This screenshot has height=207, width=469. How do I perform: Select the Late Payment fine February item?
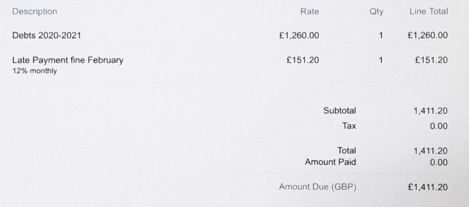68,60
